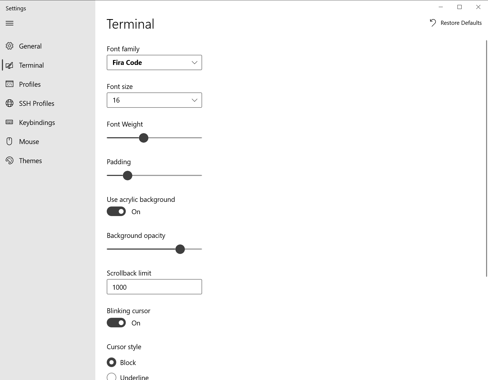This screenshot has width=488, height=380.
Task: Disable the acrylic background toggle
Action: [x=116, y=211]
